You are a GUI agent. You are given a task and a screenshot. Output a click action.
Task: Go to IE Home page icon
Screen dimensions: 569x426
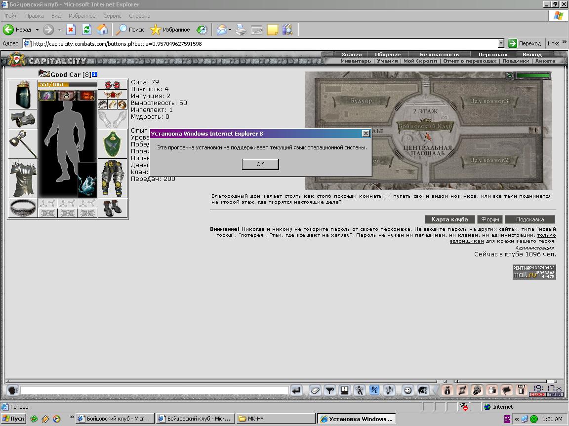[102, 30]
